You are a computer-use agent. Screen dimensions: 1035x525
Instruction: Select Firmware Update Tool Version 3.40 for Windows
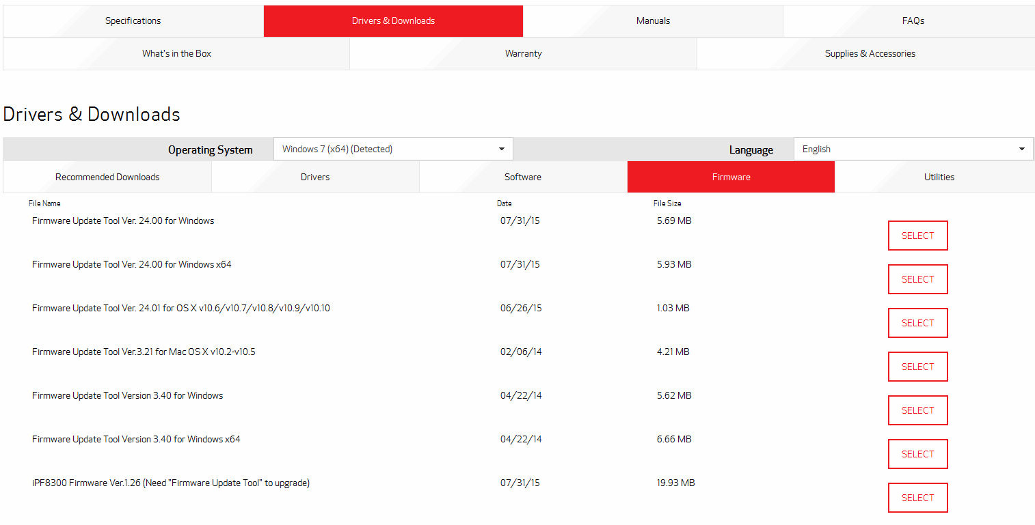point(917,410)
